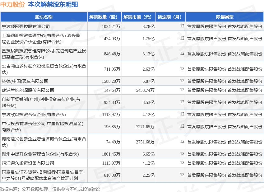Click the 本次解禁股东明细 heading
Image resolution: width=264 pixels, height=192 pixels.
click(x=53, y=4)
